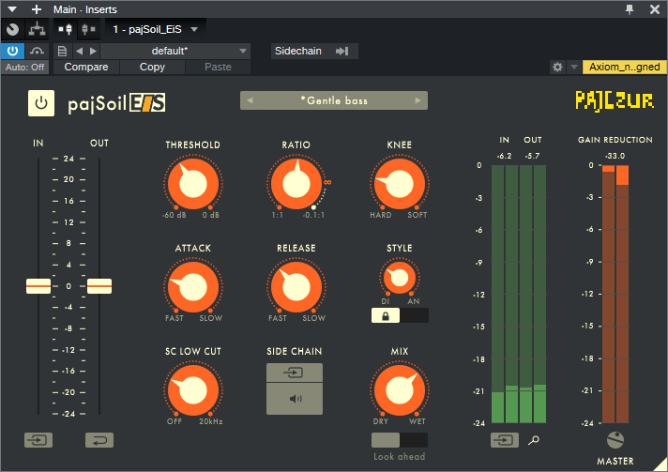Click the Paste button

[x=218, y=67]
